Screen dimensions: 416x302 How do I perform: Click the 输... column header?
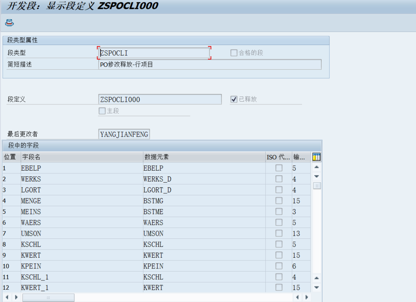pos(301,157)
